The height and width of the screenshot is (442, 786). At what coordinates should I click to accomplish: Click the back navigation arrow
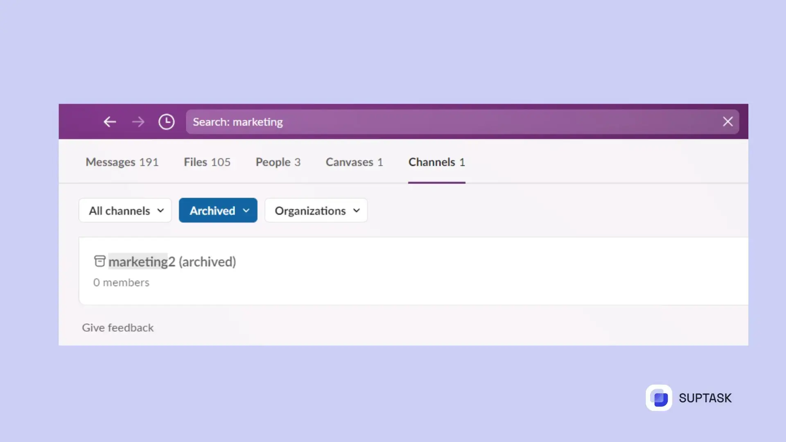(x=110, y=122)
